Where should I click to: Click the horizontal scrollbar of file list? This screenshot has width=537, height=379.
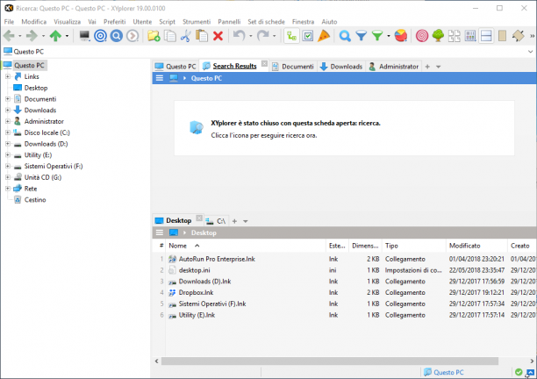330,361
